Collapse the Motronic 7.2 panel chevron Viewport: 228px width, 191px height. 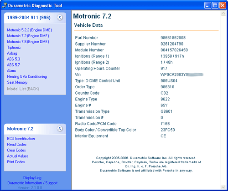tap(60, 129)
